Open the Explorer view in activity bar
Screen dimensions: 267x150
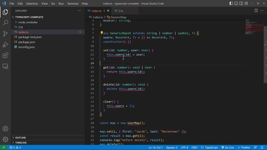tap(5, 12)
